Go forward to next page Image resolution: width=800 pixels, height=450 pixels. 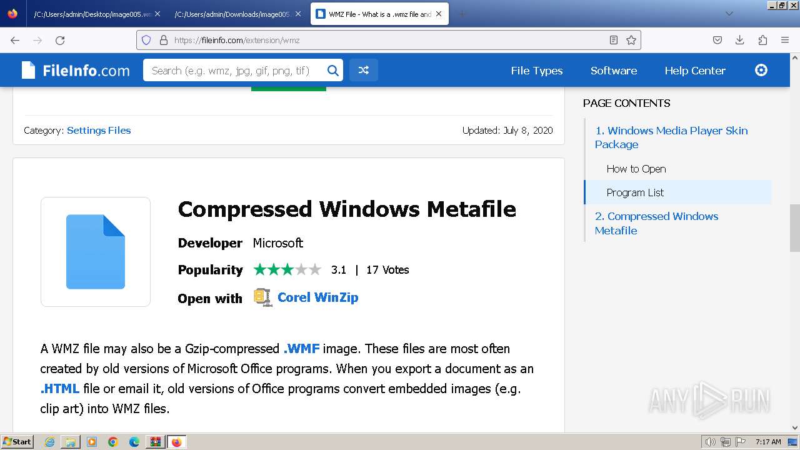coord(37,40)
